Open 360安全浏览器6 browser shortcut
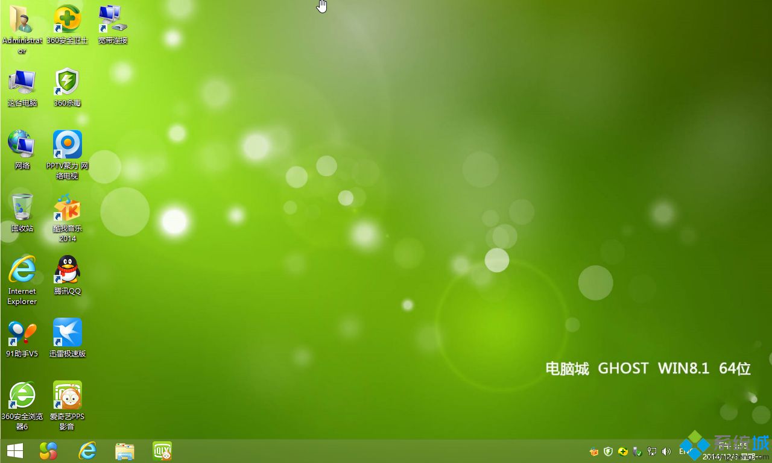Image resolution: width=772 pixels, height=463 pixels. click(x=22, y=395)
